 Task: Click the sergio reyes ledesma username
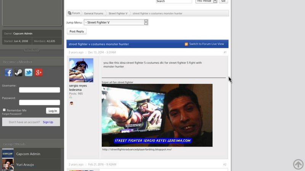pos(78,88)
